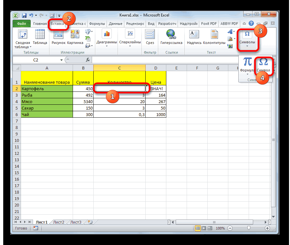Image resolution: width=290 pixels, height=245 pixels.
Task: Click the zoom slider at 100%
Action: pos(249,228)
